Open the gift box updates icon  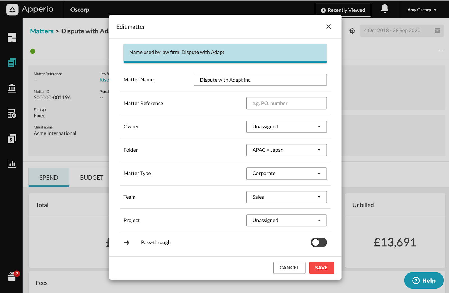pyautogui.click(x=12, y=276)
